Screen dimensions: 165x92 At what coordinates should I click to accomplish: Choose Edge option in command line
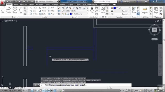coord(72,85)
